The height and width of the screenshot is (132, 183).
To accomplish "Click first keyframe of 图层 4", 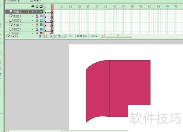I will click(x=45, y=17).
